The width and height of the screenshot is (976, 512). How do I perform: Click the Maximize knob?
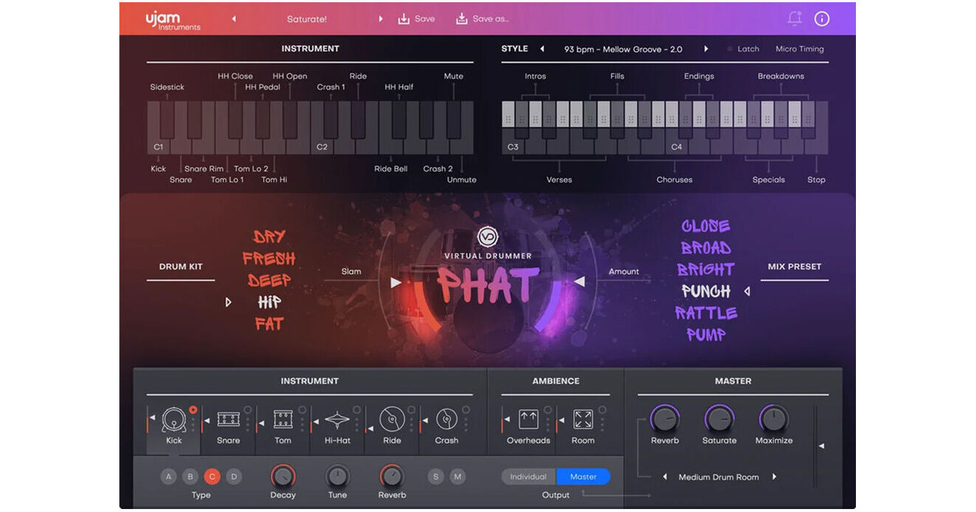tap(773, 419)
